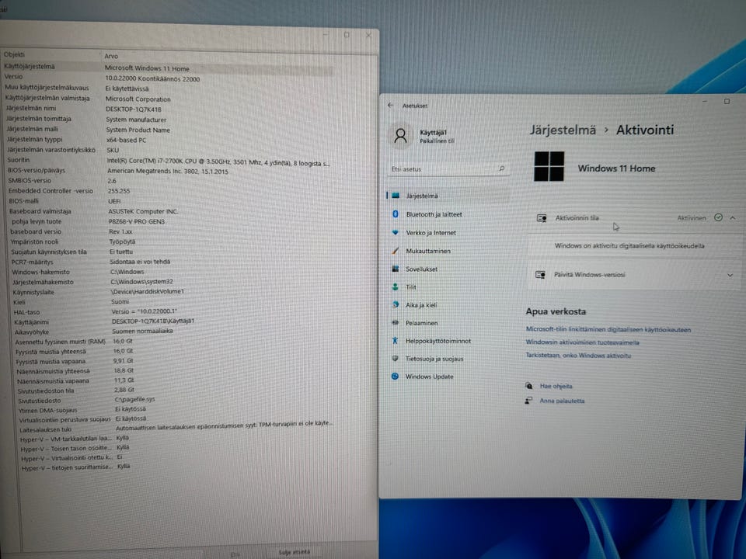Screen dimensions: 746x559
Task: Click the Aktivoinnin tila row icon
Action: coord(542,217)
